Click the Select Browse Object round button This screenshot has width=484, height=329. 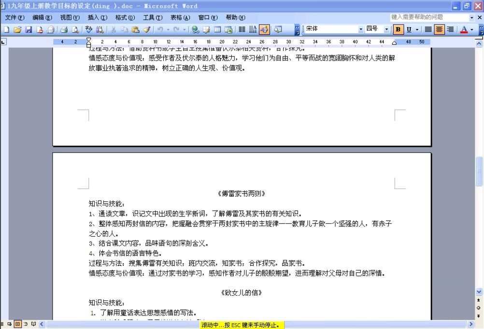click(x=479, y=308)
